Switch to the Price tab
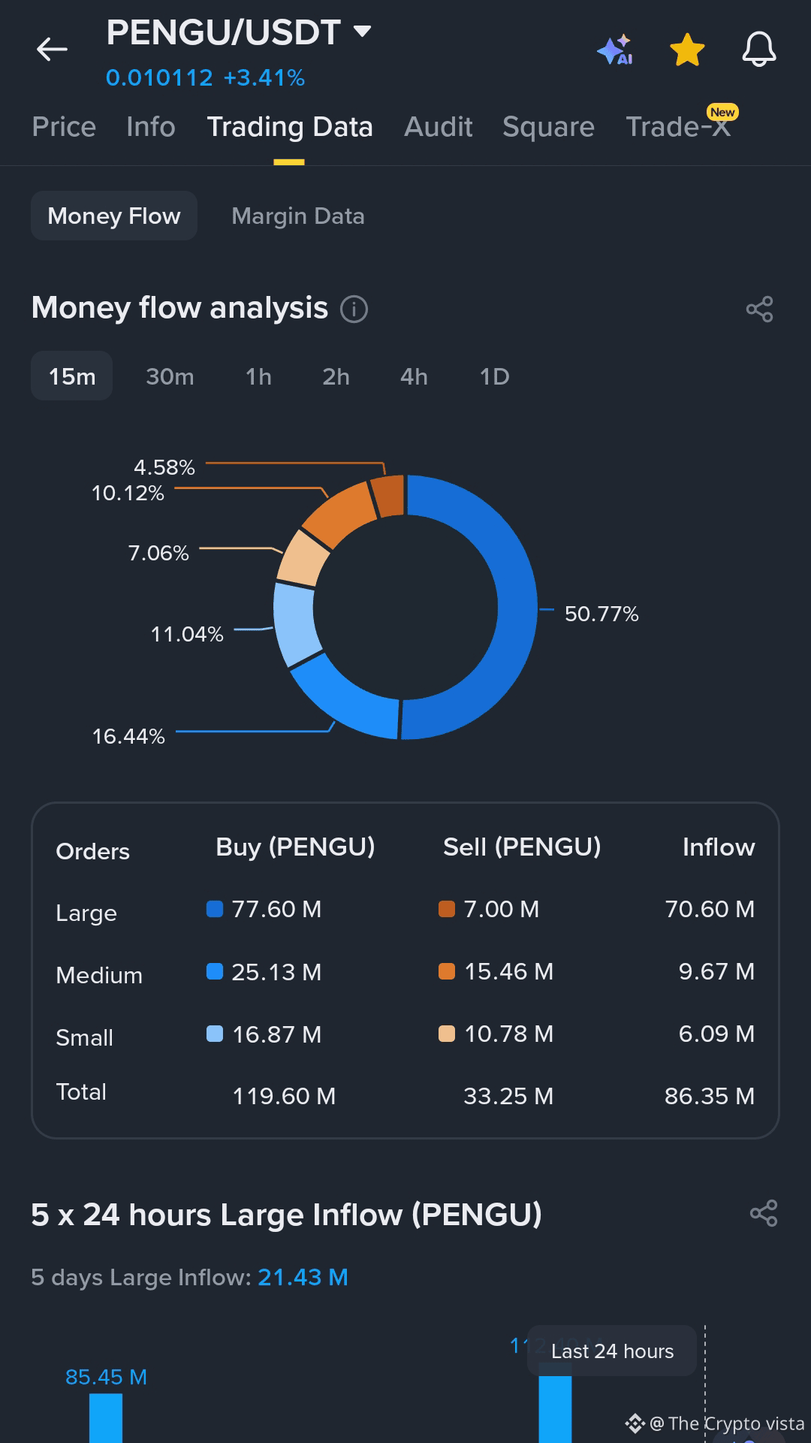The height and width of the screenshot is (1443, 811). (64, 126)
